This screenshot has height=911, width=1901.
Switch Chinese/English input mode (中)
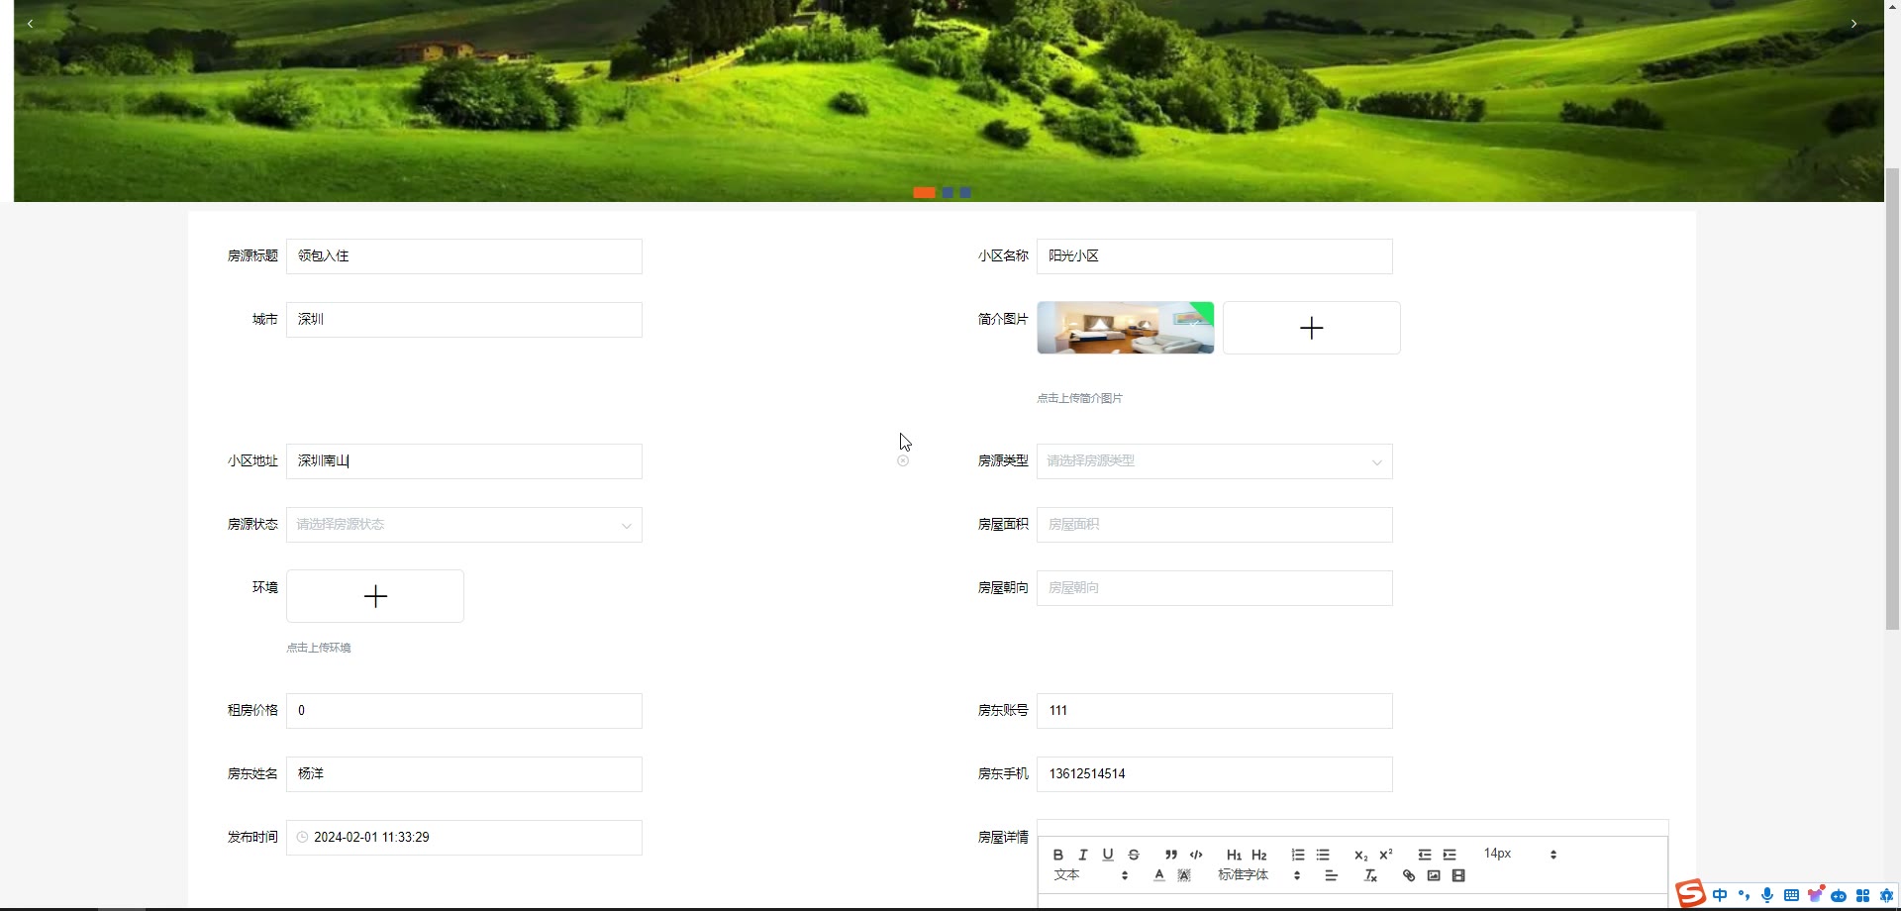[1720, 895]
